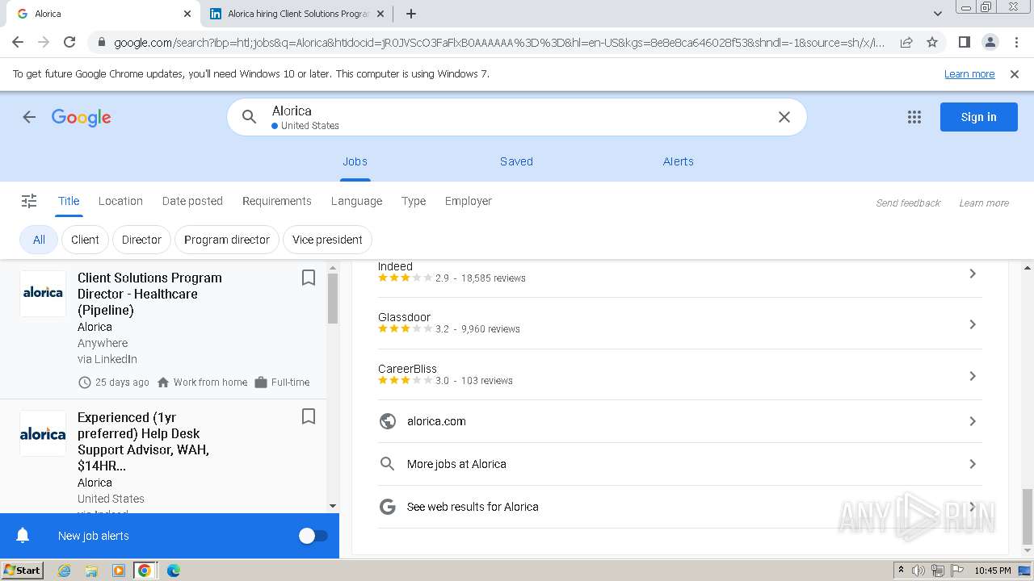Click Learn more beside Send feedback
This screenshot has height=581, width=1034.
click(x=984, y=203)
